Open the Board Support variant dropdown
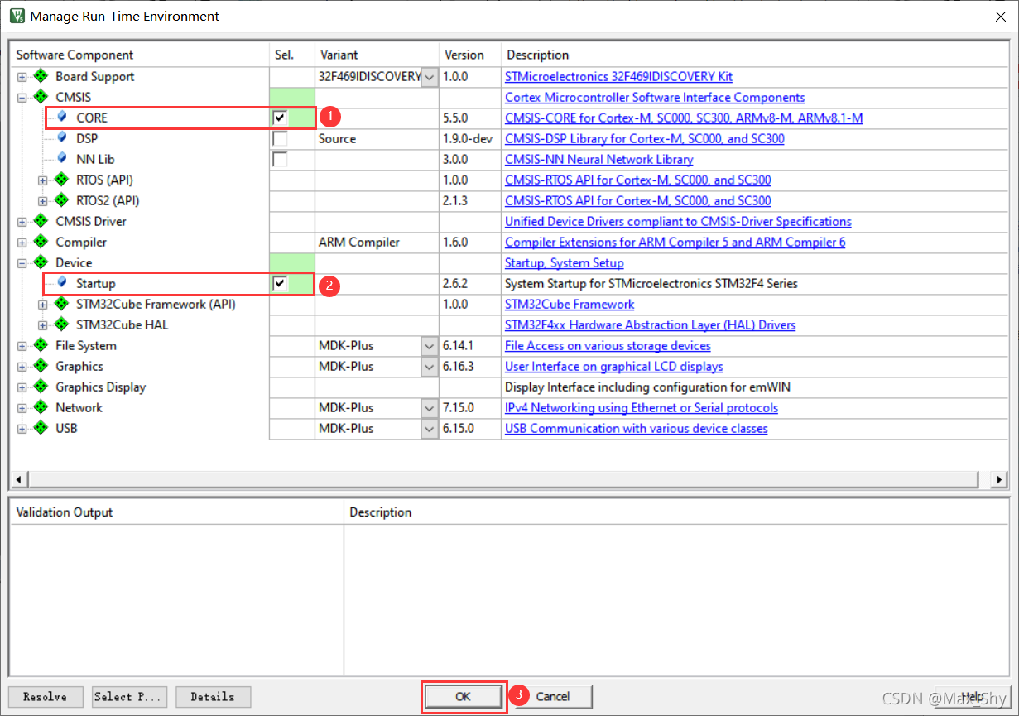This screenshot has height=716, width=1019. [x=430, y=77]
